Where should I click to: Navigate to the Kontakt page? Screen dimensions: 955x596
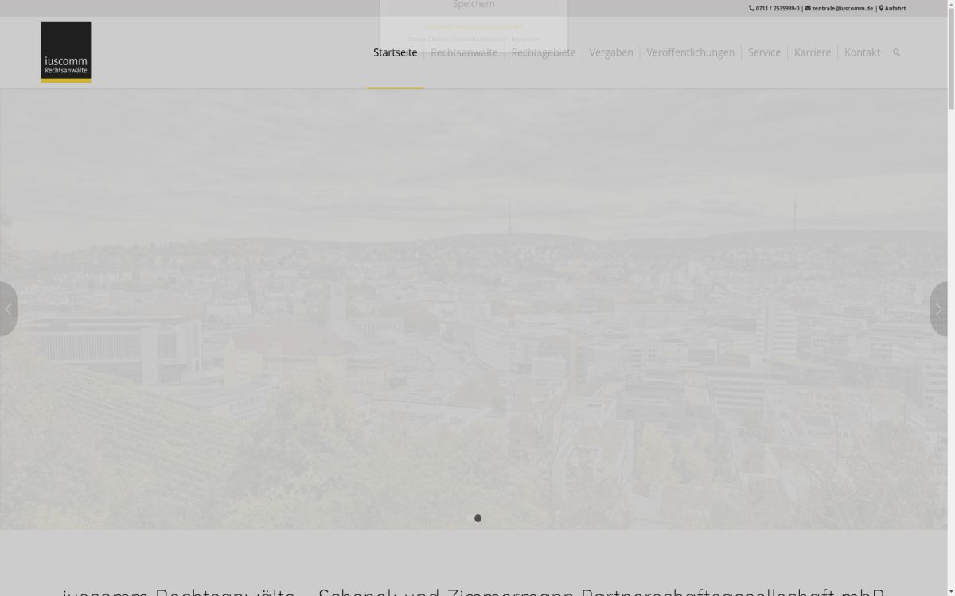(862, 52)
